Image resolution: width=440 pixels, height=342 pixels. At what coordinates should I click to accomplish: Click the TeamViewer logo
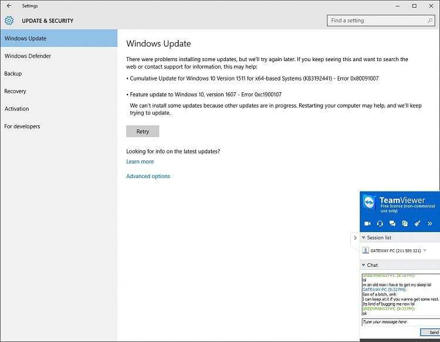click(369, 202)
